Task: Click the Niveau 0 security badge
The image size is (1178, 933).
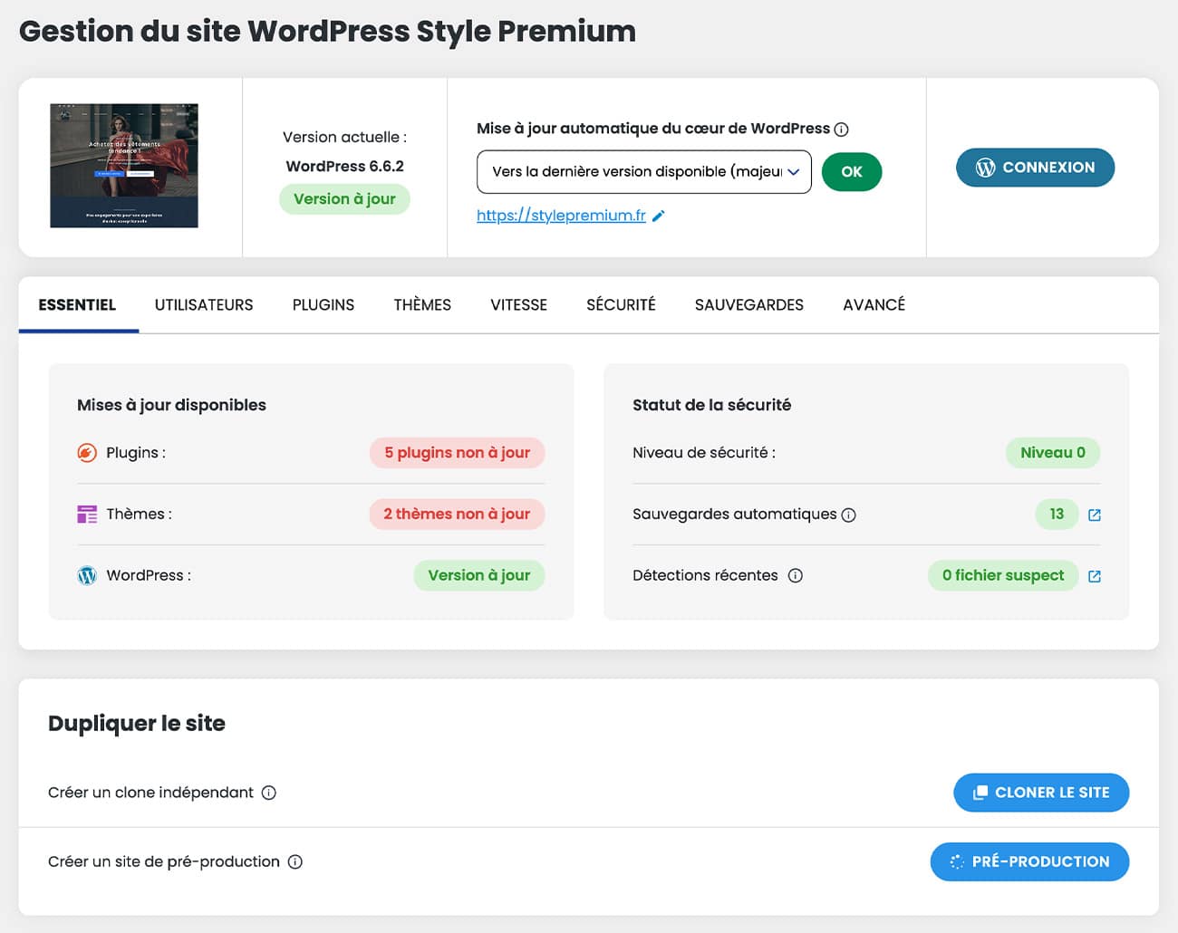Action: click(1052, 452)
